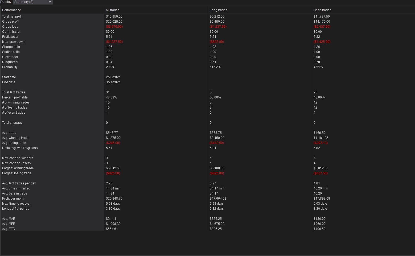This screenshot has width=415, height=256.
Task: Click the Short trades column header
Action: tap(363, 10)
